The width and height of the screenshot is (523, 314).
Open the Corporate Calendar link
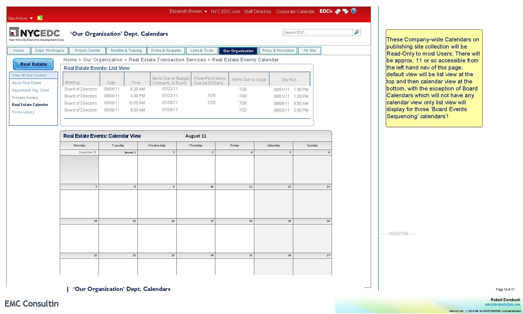(x=295, y=11)
